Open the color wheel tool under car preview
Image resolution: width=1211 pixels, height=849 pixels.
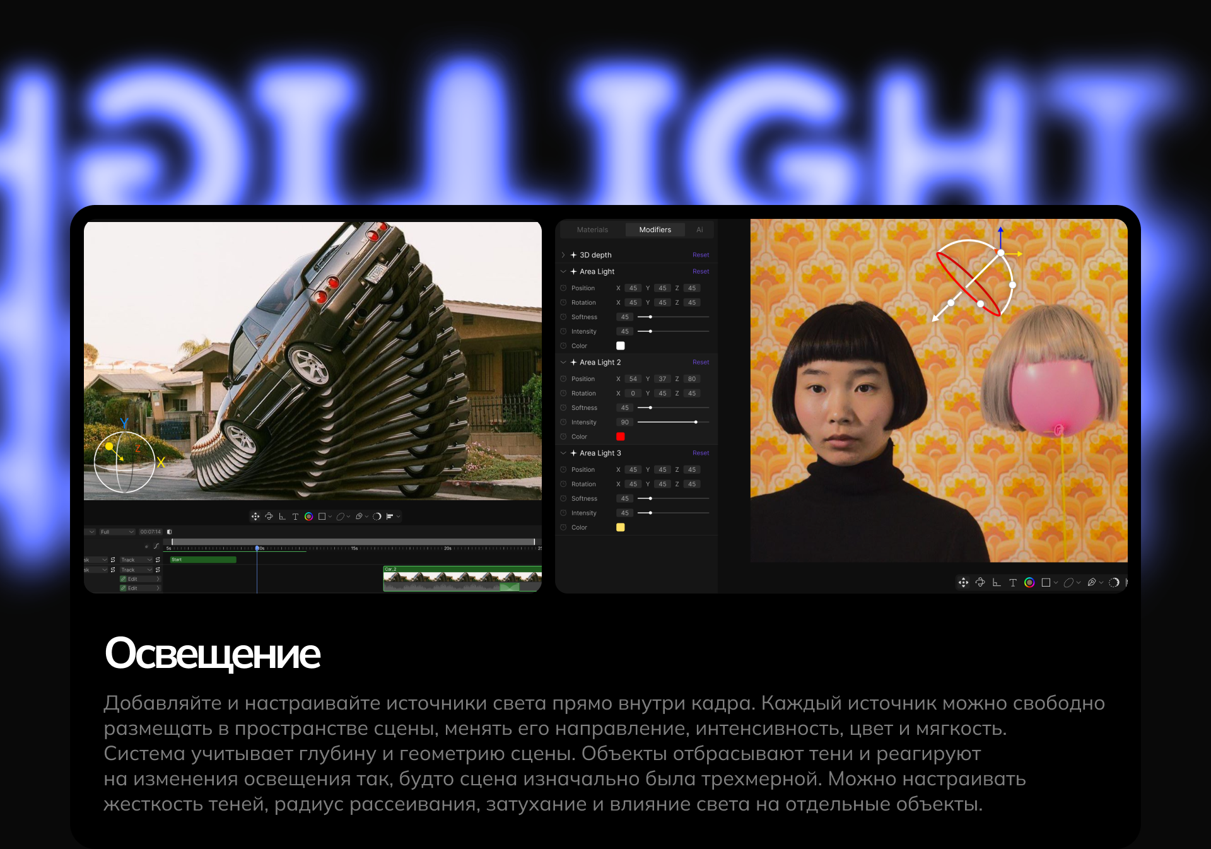[308, 517]
